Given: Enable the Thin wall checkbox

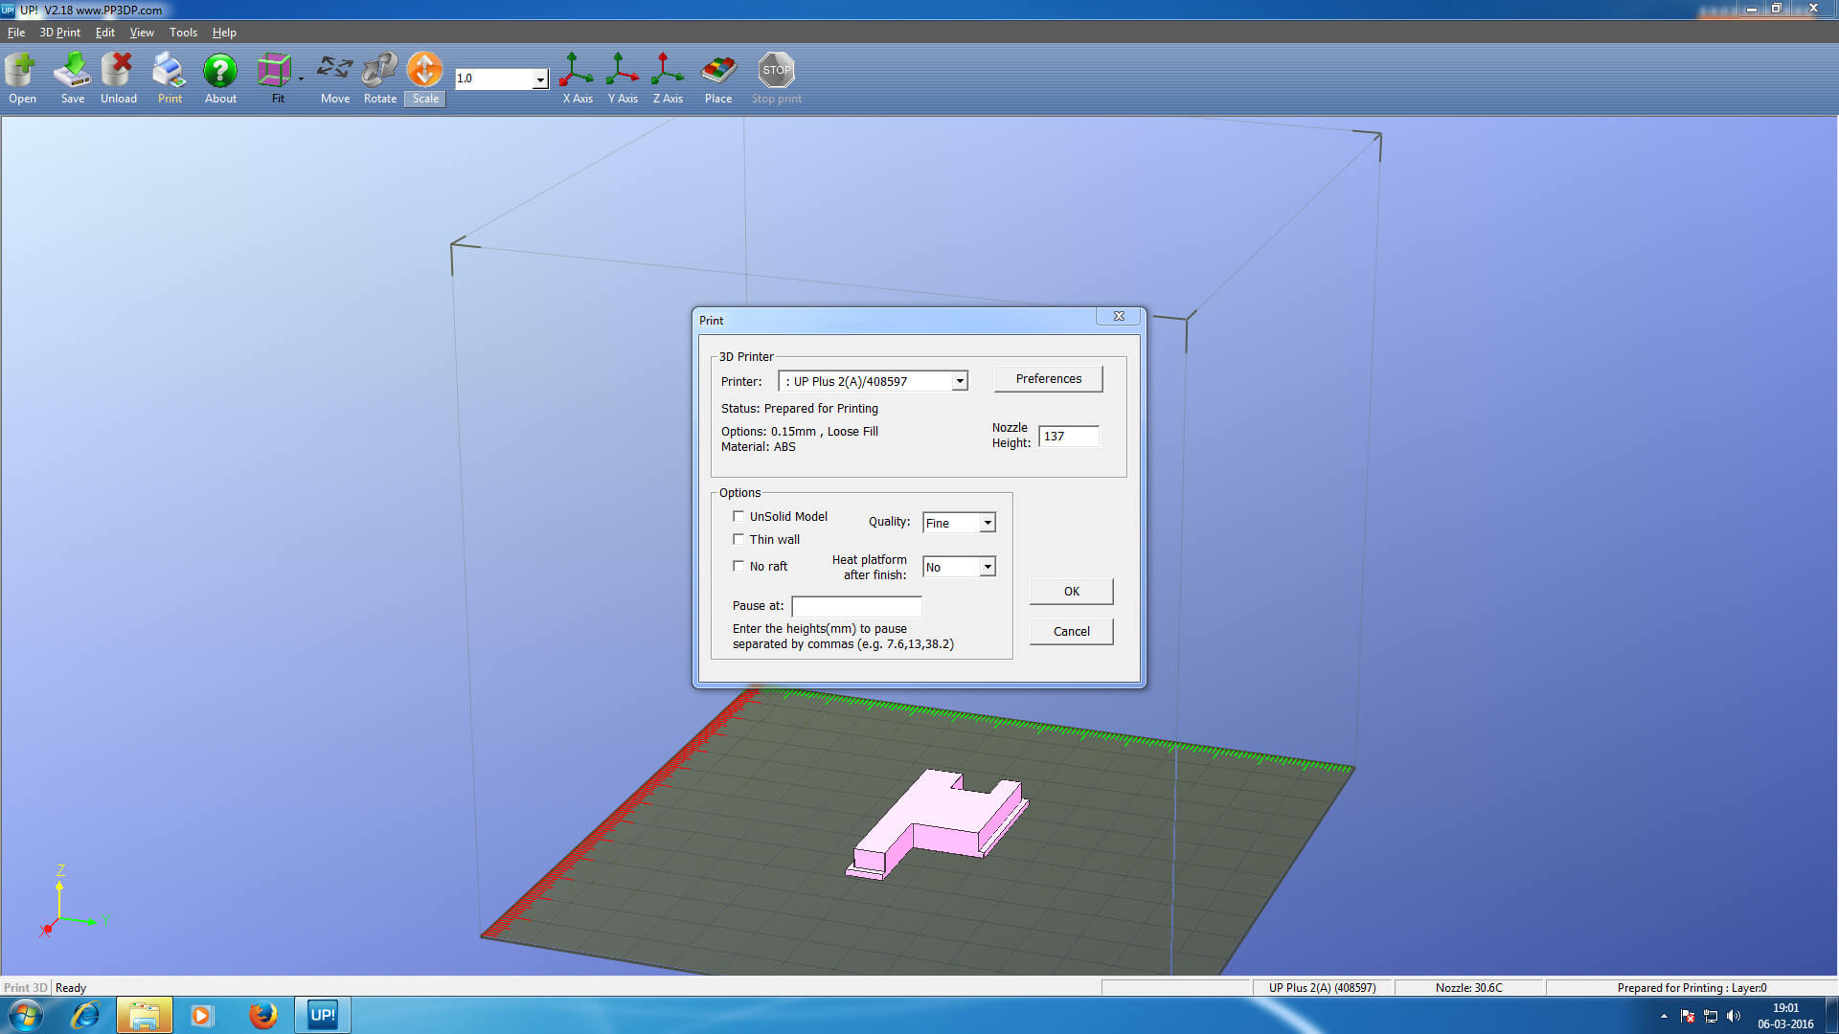Looking at the screenshot, I should click(738, 539).
